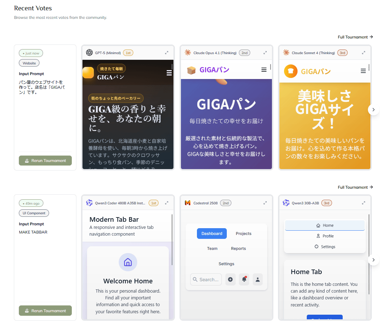This screenshot has height=325, width=380.
Task: Expand the Claude Sonnet 4 preview card
Action: 363,53
